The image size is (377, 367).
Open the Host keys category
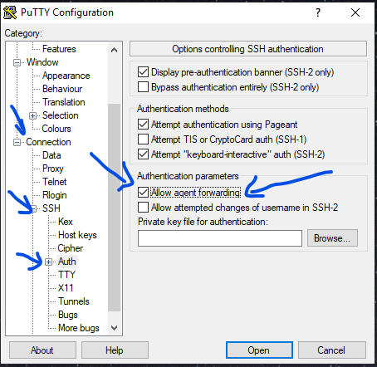[x=77, y=235]
